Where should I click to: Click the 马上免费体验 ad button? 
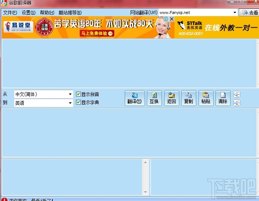tap(97, 33)
